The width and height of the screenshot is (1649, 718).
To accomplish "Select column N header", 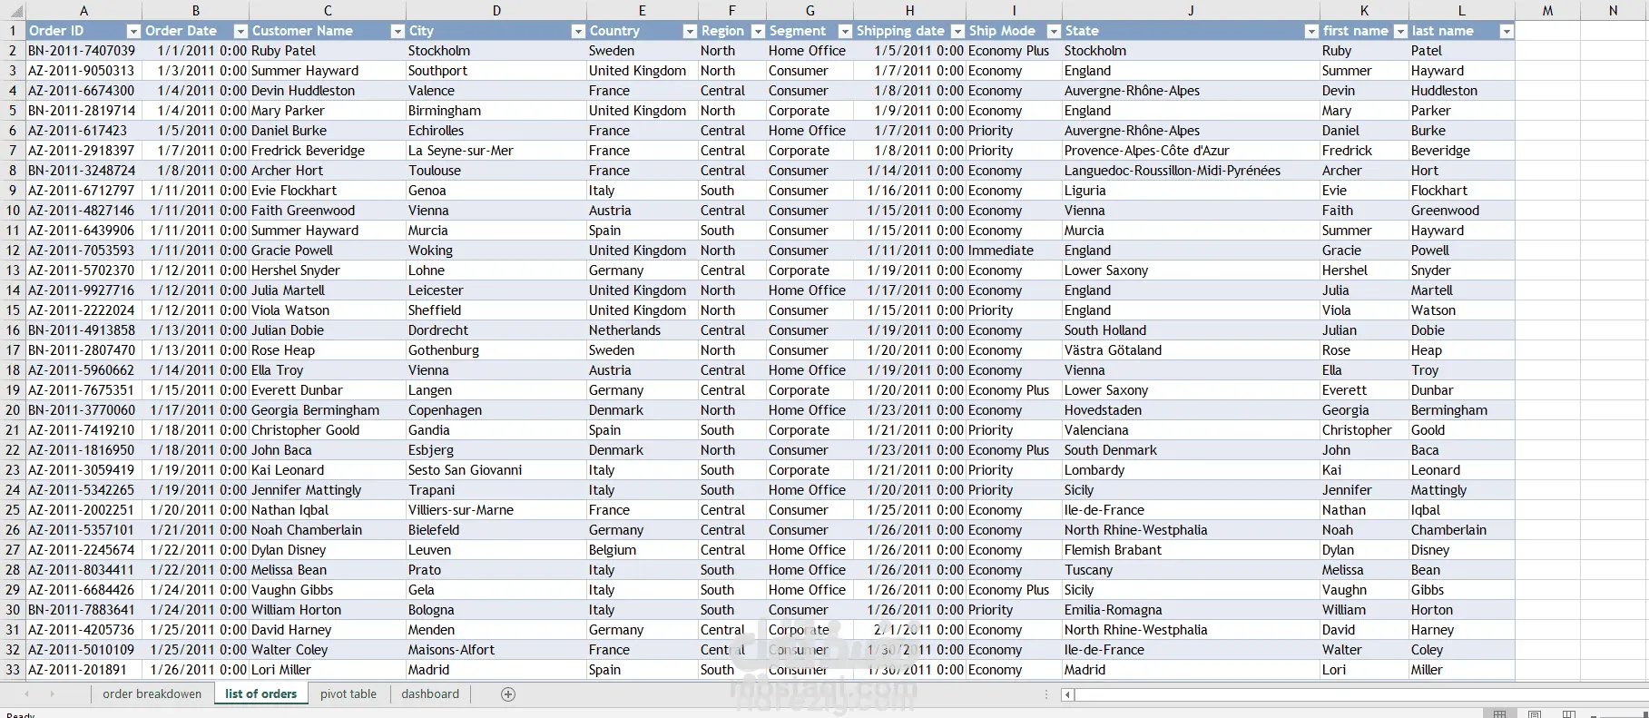I will [1613, 11].
